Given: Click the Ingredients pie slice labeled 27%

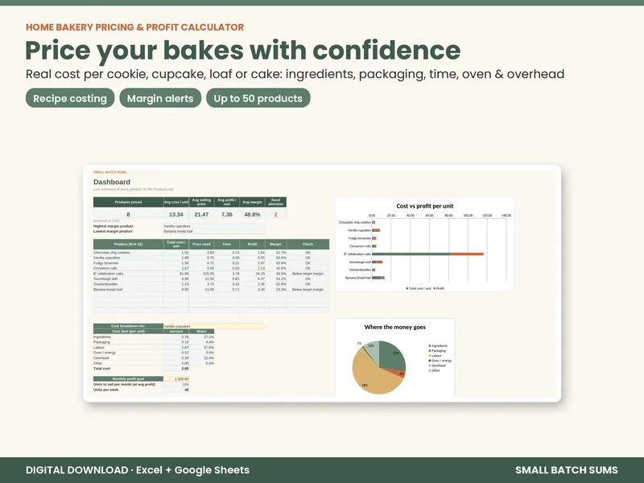Looking at the screenshot, I should [391, 354].
